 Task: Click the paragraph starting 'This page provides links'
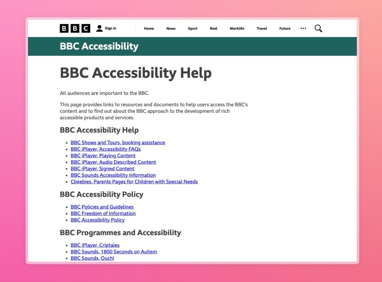[x=154, y=111]
